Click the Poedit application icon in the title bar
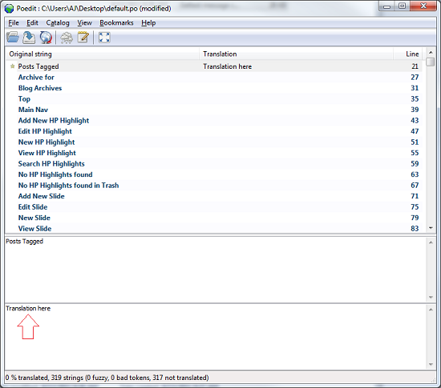 [9, 9]
